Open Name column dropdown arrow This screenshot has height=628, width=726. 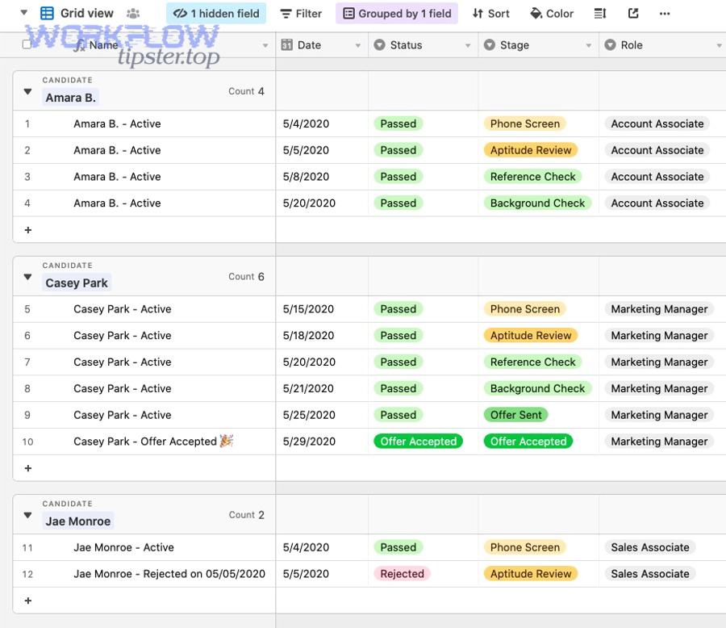point(265,45)
